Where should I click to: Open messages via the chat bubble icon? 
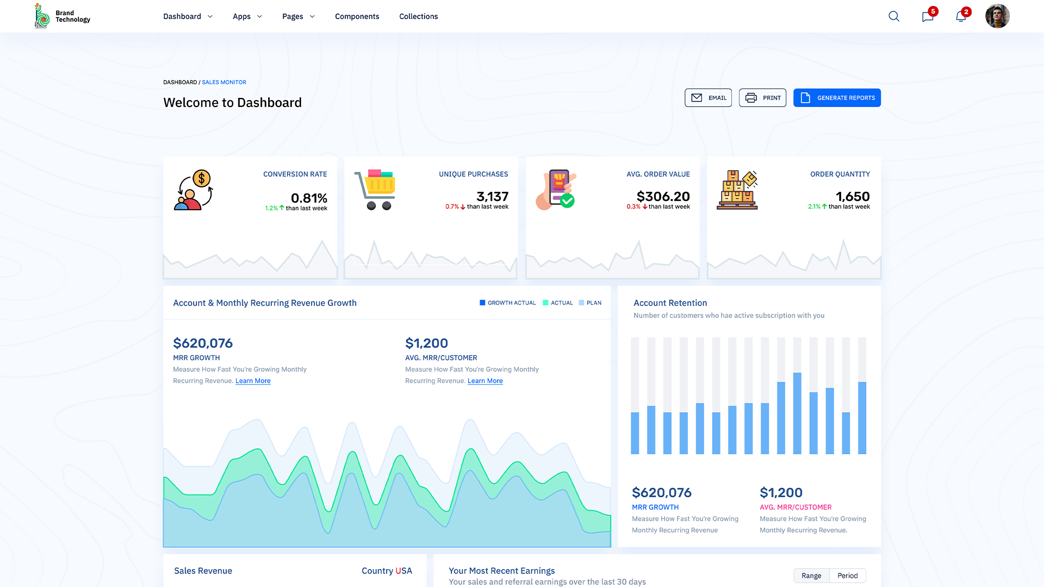pyautogui.click(x=927, y=17)
